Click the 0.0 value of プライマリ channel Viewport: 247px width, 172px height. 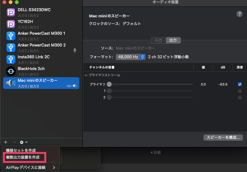point(203,84)
